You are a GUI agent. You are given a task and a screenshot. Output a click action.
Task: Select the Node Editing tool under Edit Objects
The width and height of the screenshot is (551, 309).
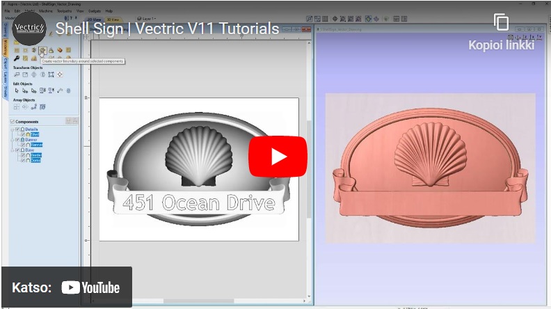25,90
